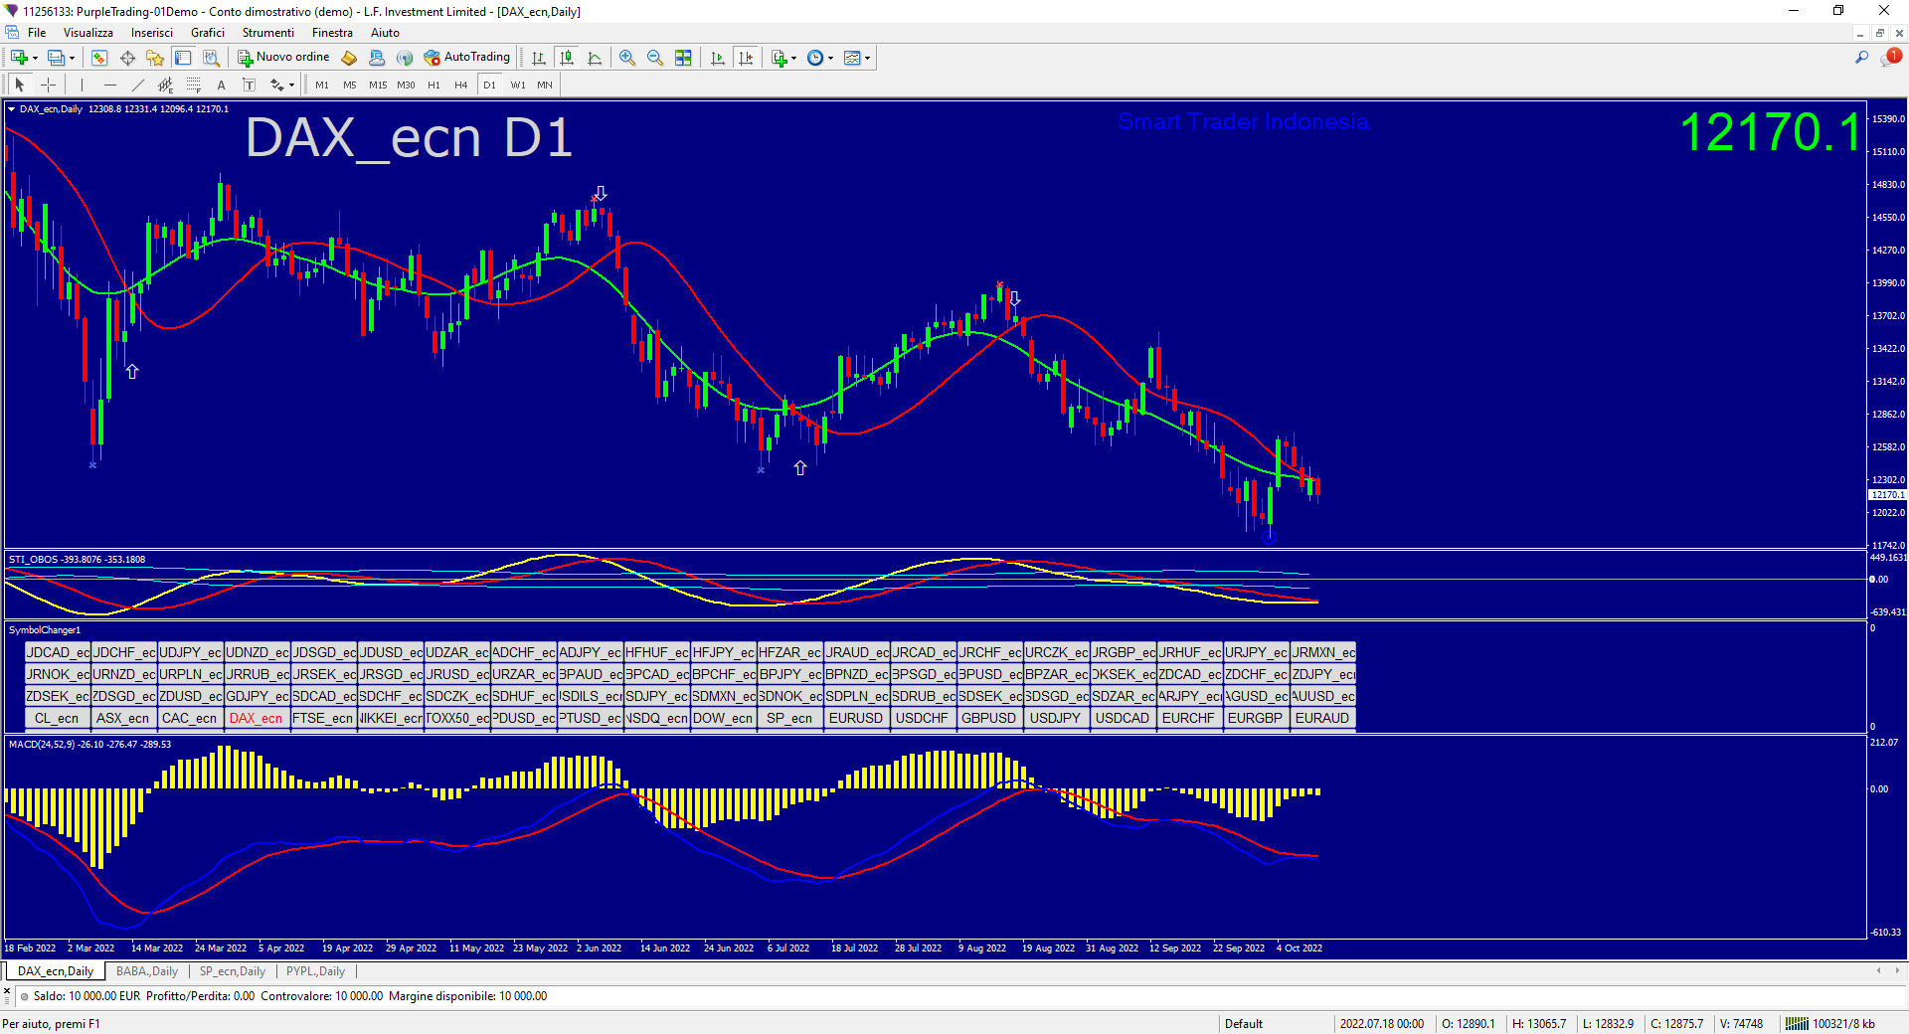Image resolution: width=1909 pixels, height=1034 pixels.
Task: Click the MQL5 community cloud icon
Action: pyautogui.click(x=377, y=58)
